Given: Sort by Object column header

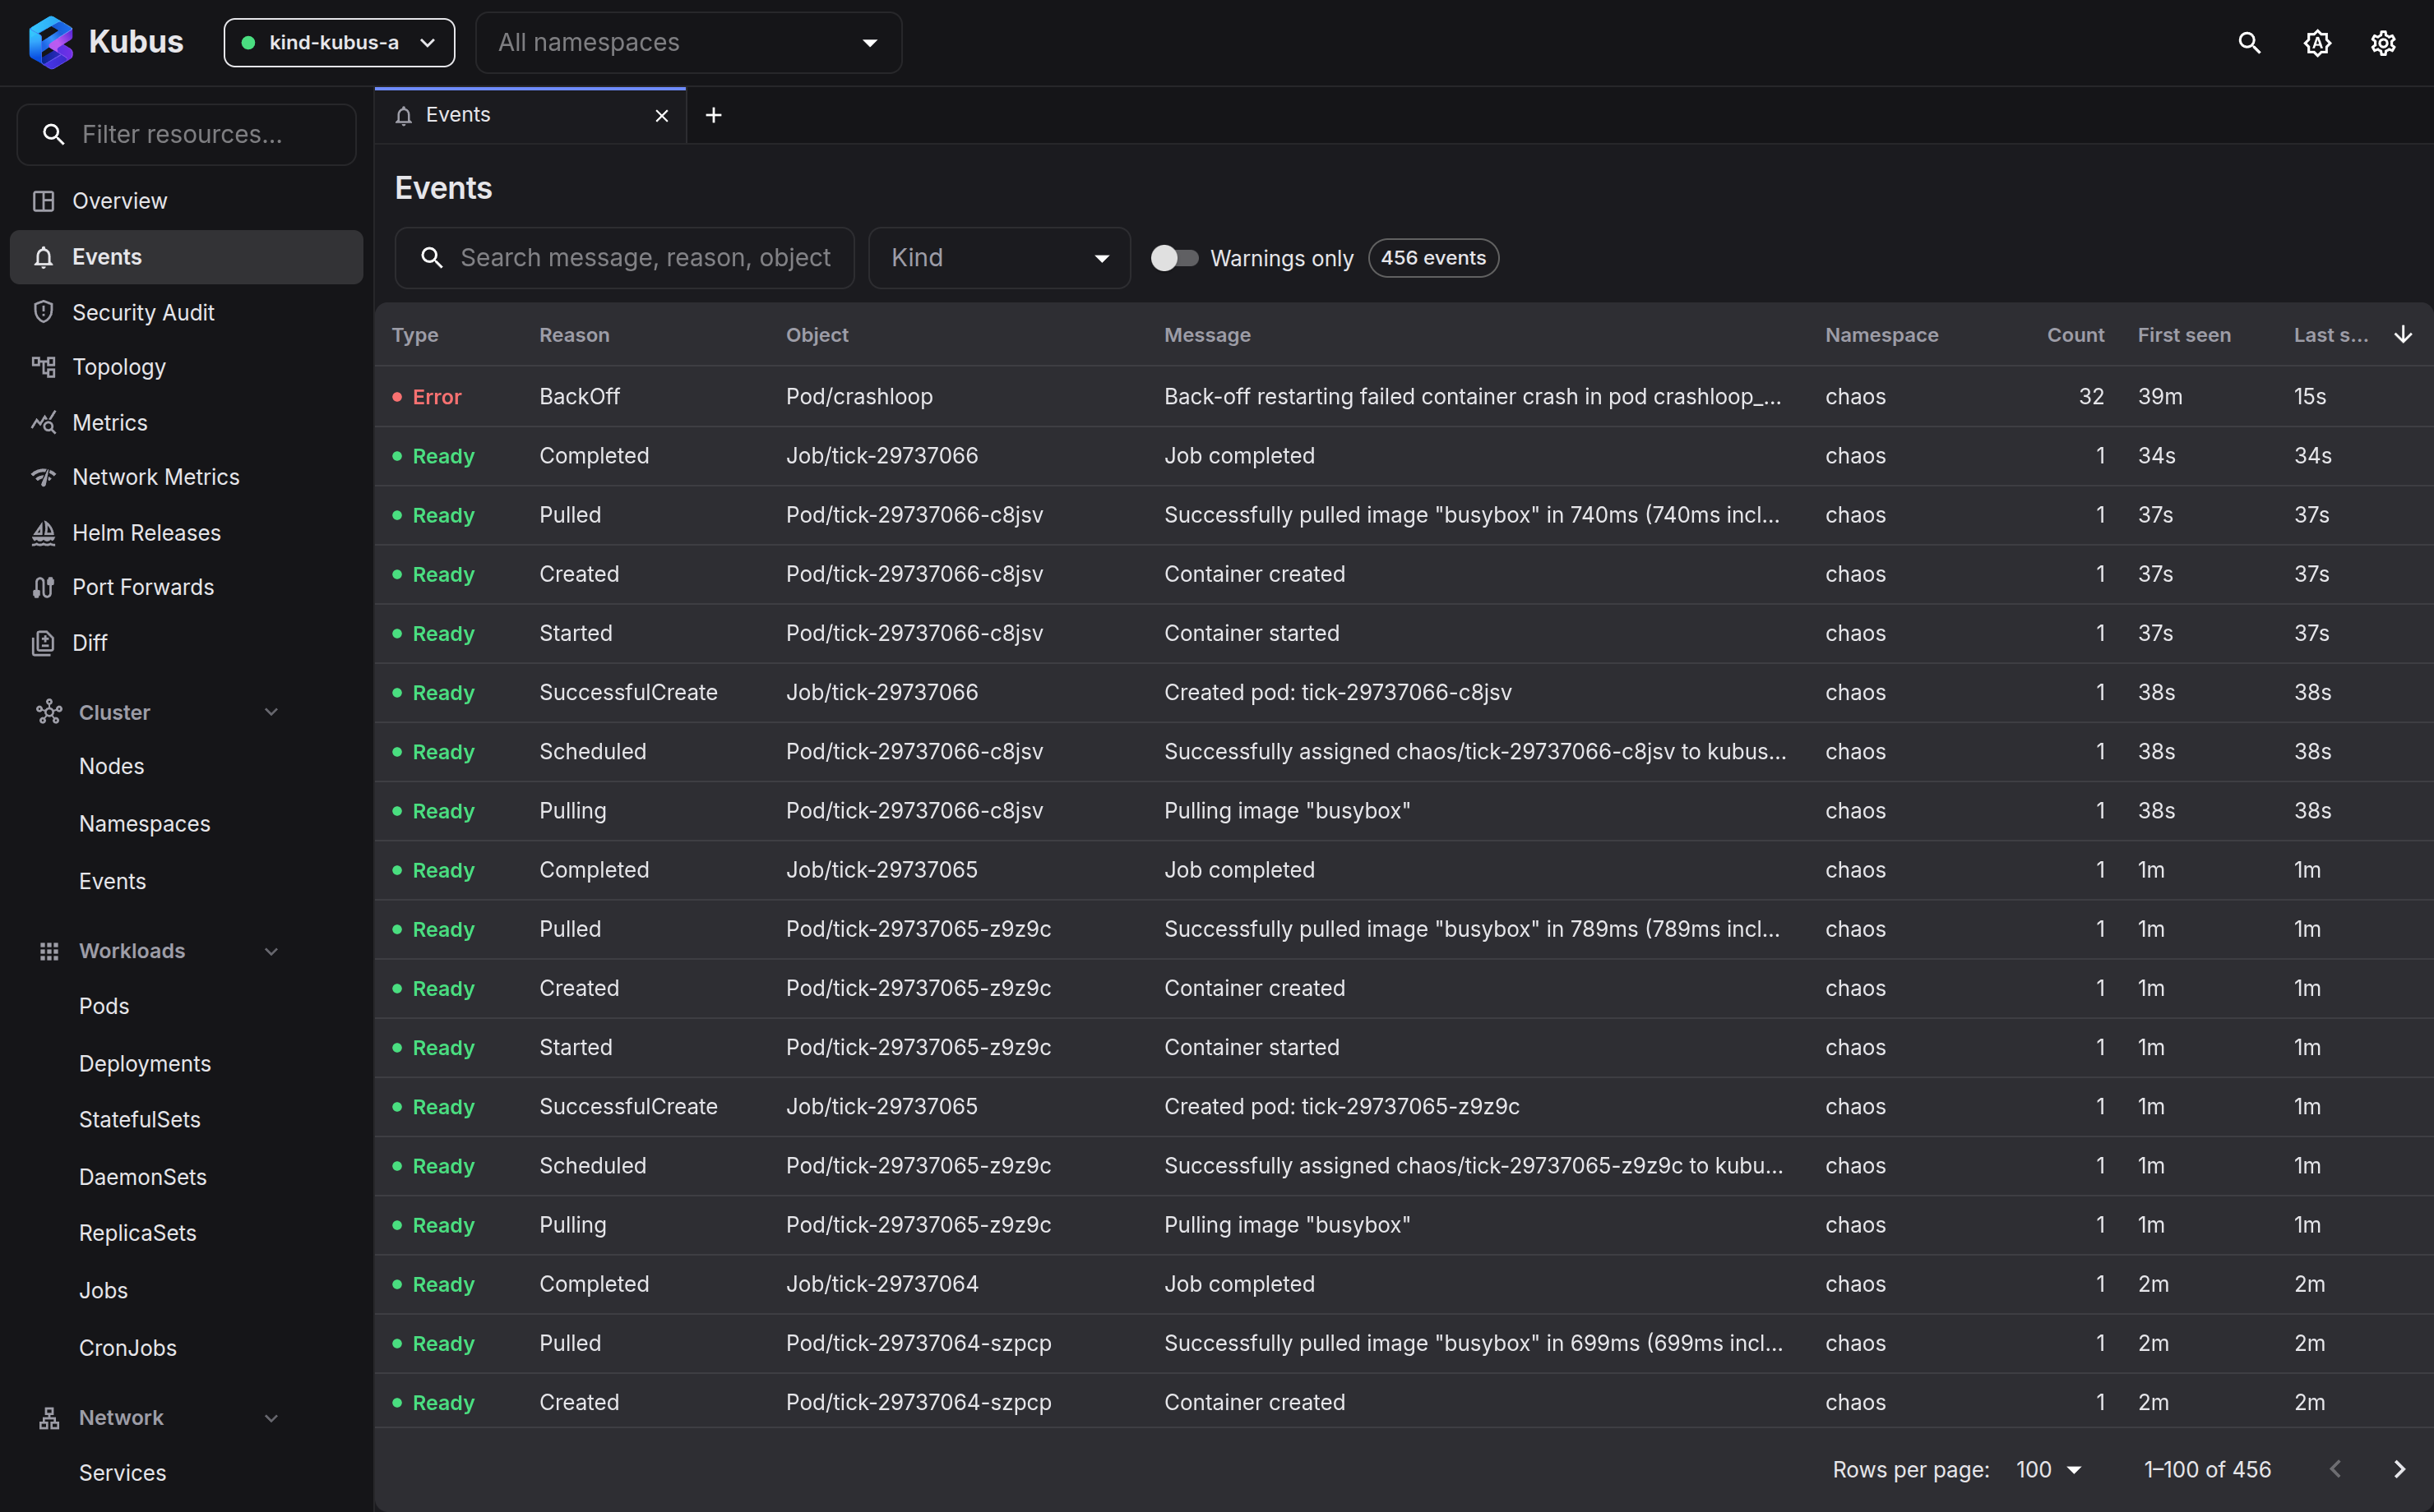Looking at the screenshot, I should pos(817,335).
